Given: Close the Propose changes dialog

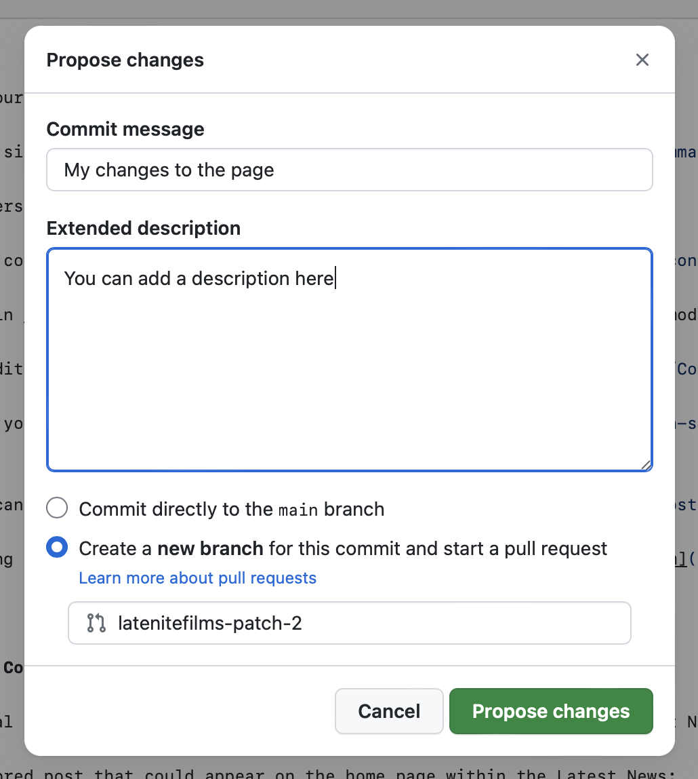Looking at the screenshot, I should 642,60.
